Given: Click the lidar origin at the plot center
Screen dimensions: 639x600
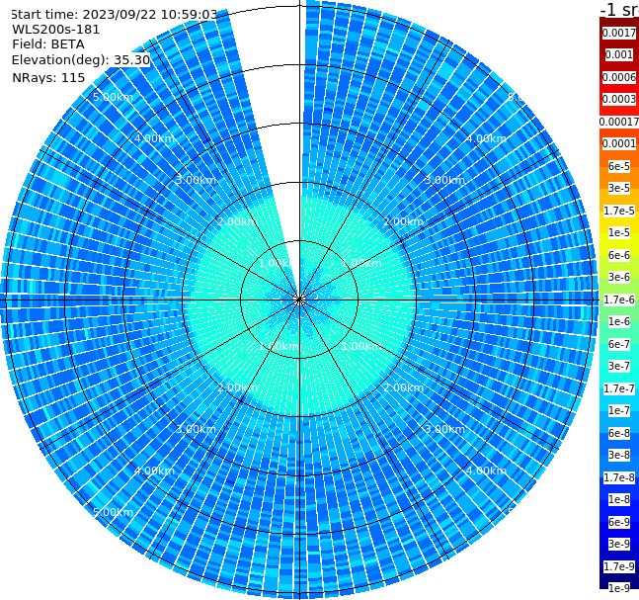Looking at the screenshot, I should pos(299,300).
